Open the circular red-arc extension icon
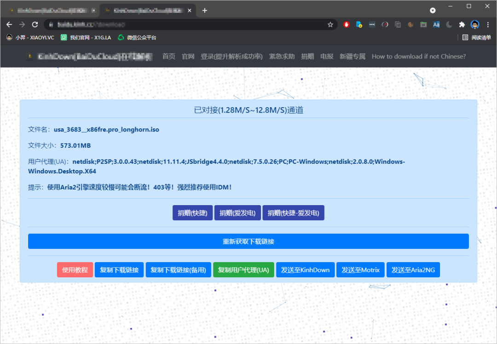 point(385,24)
